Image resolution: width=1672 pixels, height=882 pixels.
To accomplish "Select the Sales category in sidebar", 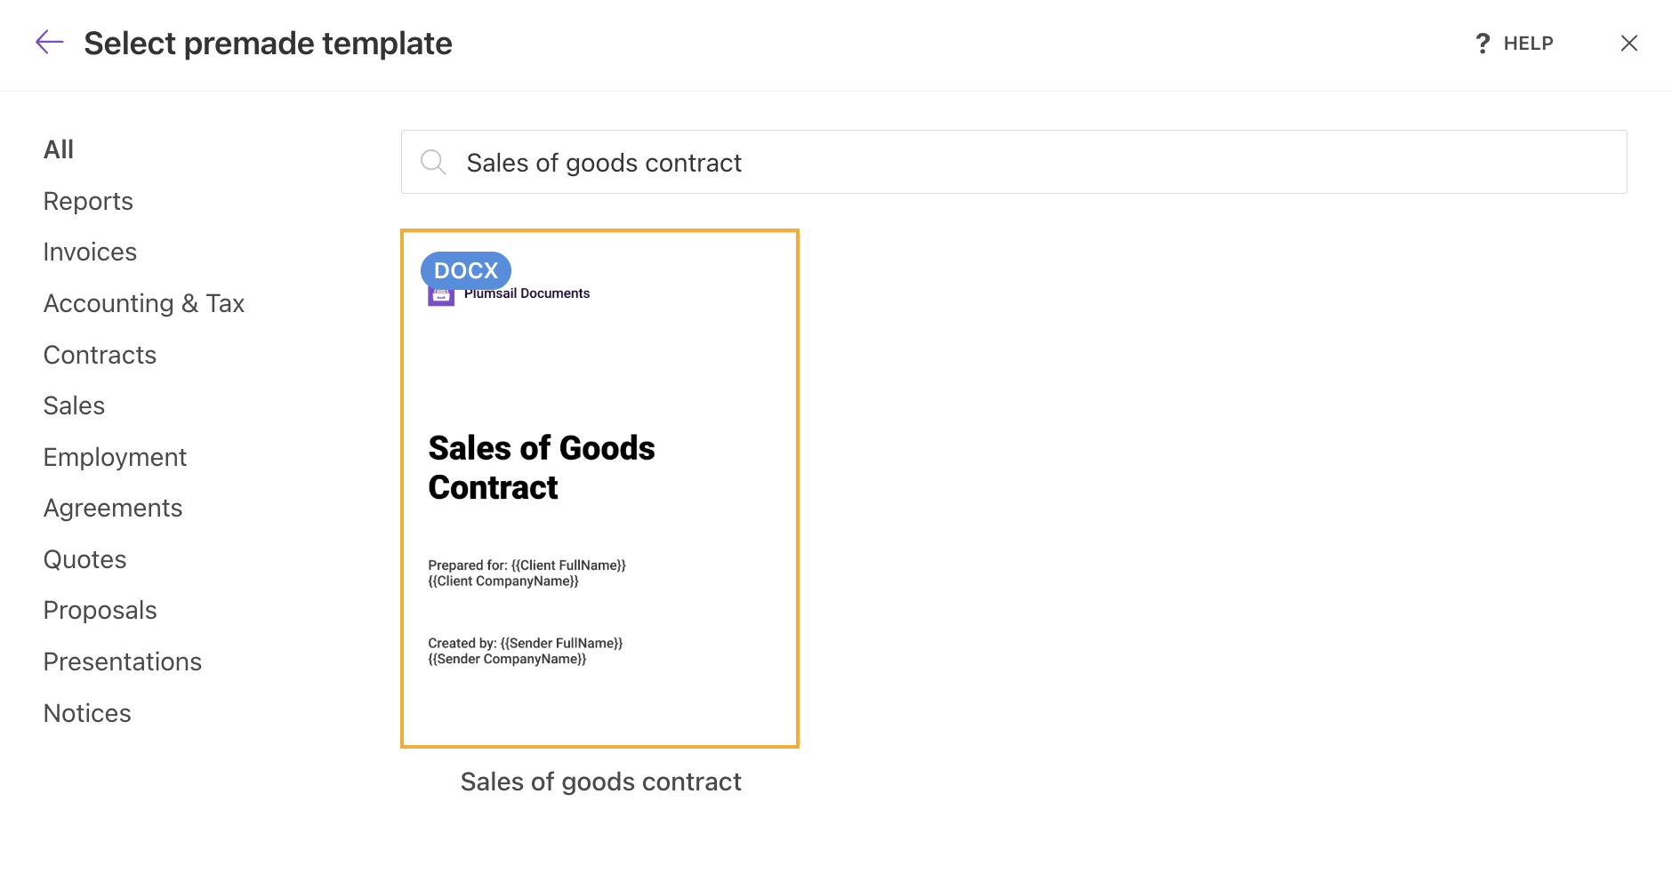I will (x=74, y=405).
